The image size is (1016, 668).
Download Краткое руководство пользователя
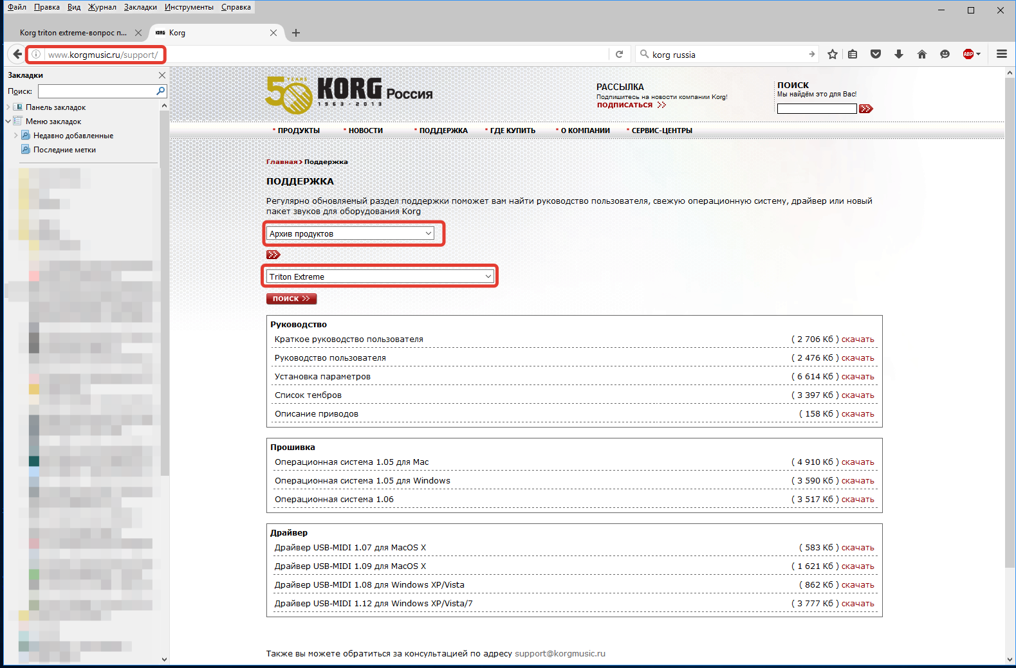[858, 339]
